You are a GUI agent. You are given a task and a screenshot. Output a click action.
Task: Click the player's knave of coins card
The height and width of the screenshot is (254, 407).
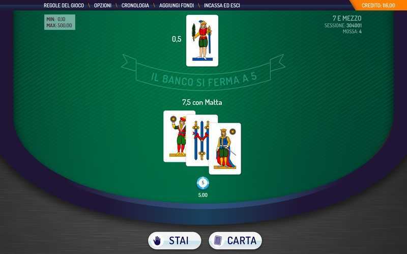click(x=175, y=136)
